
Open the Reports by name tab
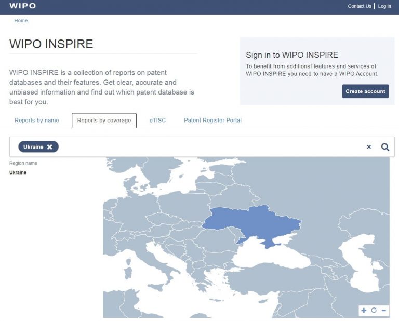click(37, 121)
